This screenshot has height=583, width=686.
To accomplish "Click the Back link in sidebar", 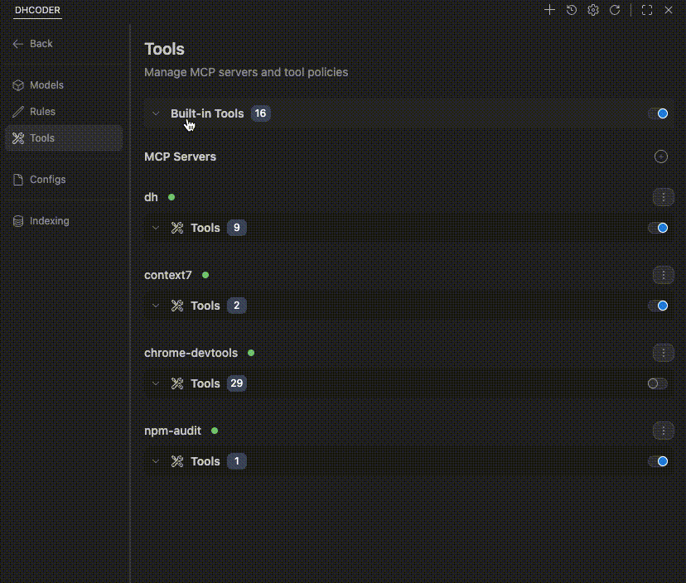I will point(41,44).
